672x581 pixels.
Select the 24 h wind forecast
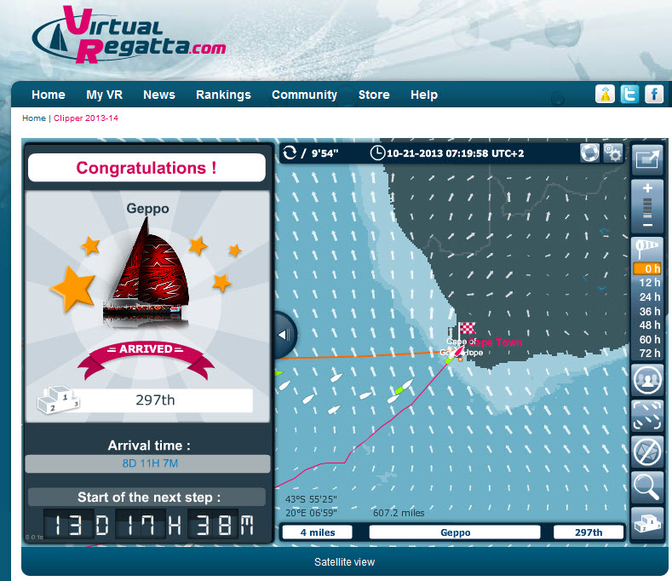pos(649,296)
